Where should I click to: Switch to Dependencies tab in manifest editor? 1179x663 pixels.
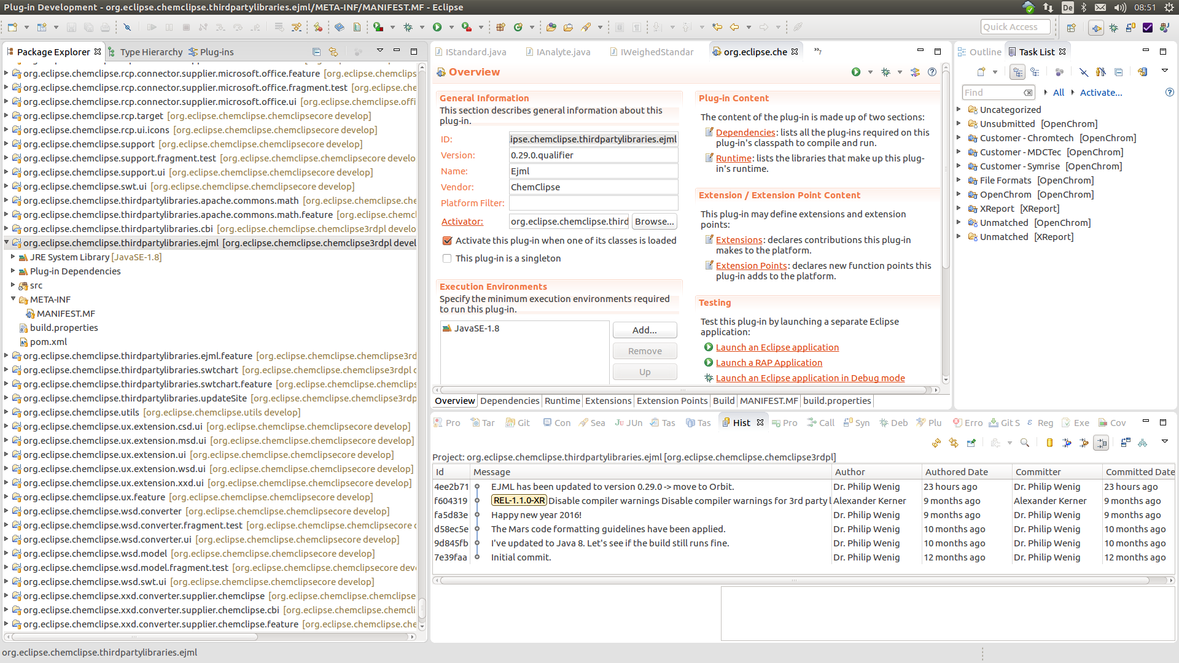[x=510, y=401]
